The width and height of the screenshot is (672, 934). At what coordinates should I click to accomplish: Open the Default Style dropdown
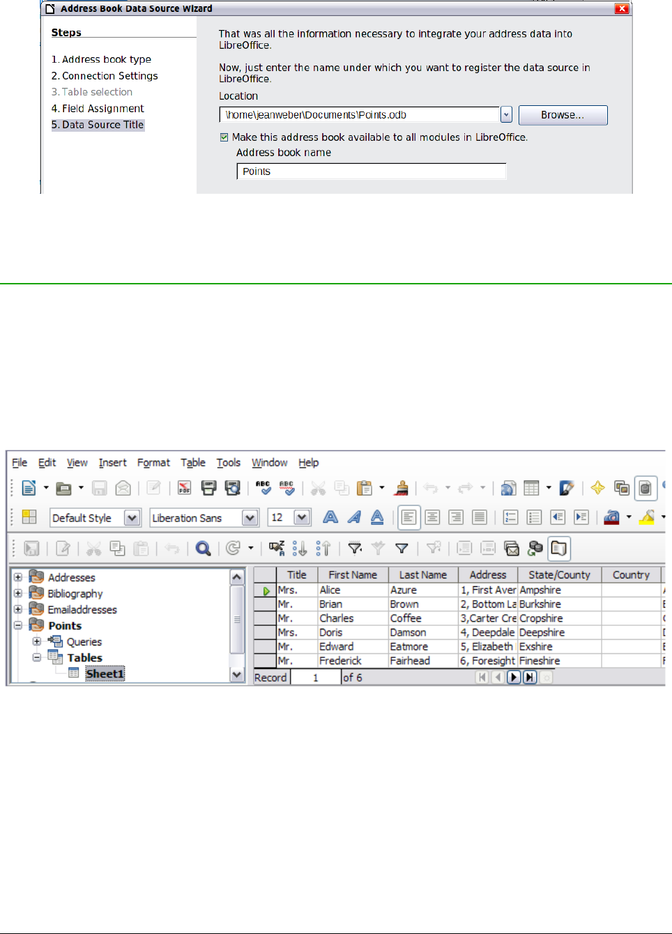[132, 518]
